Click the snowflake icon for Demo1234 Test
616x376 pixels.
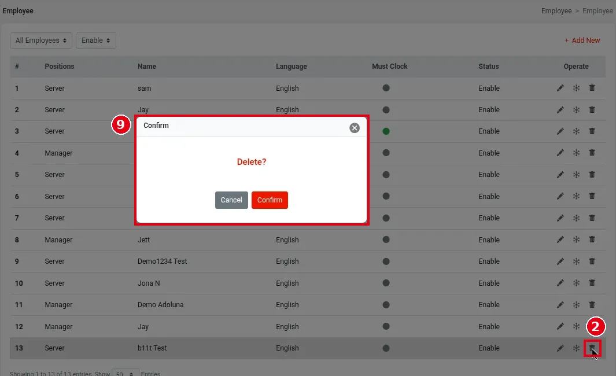coord(576,261)
